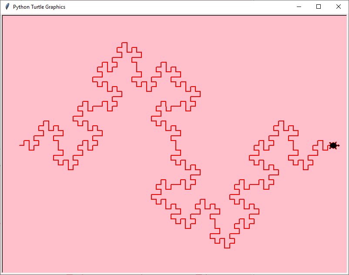
Task: Minimize the Python Turtle Graphics window
Action: (299, 7)
